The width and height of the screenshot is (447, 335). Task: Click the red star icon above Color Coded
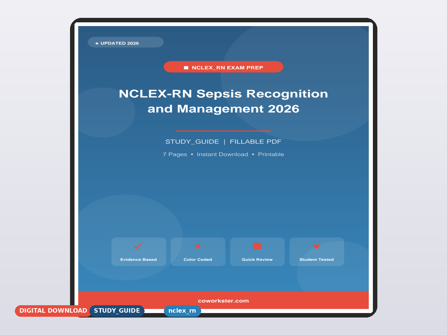point(198,246)
